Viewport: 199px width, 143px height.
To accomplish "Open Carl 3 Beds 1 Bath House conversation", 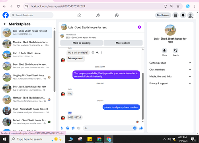I will point(27,55).
